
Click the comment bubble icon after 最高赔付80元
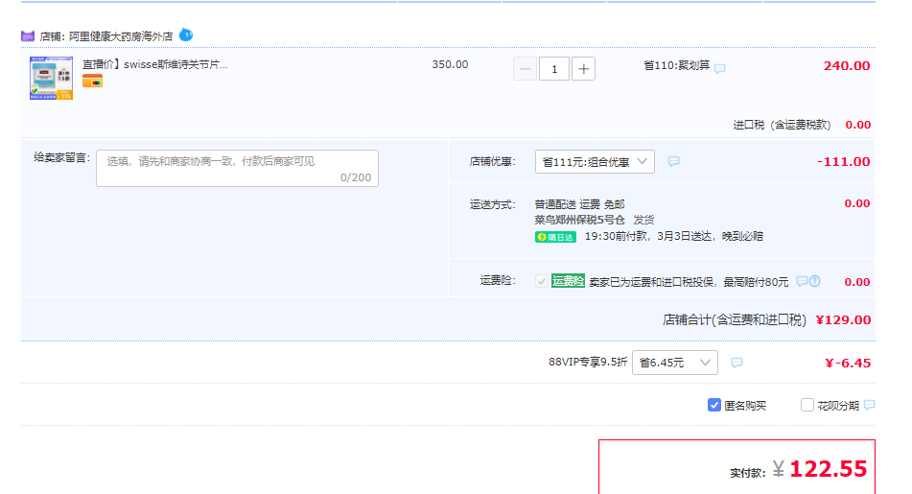pyautogui.click(x=802, y=282)
